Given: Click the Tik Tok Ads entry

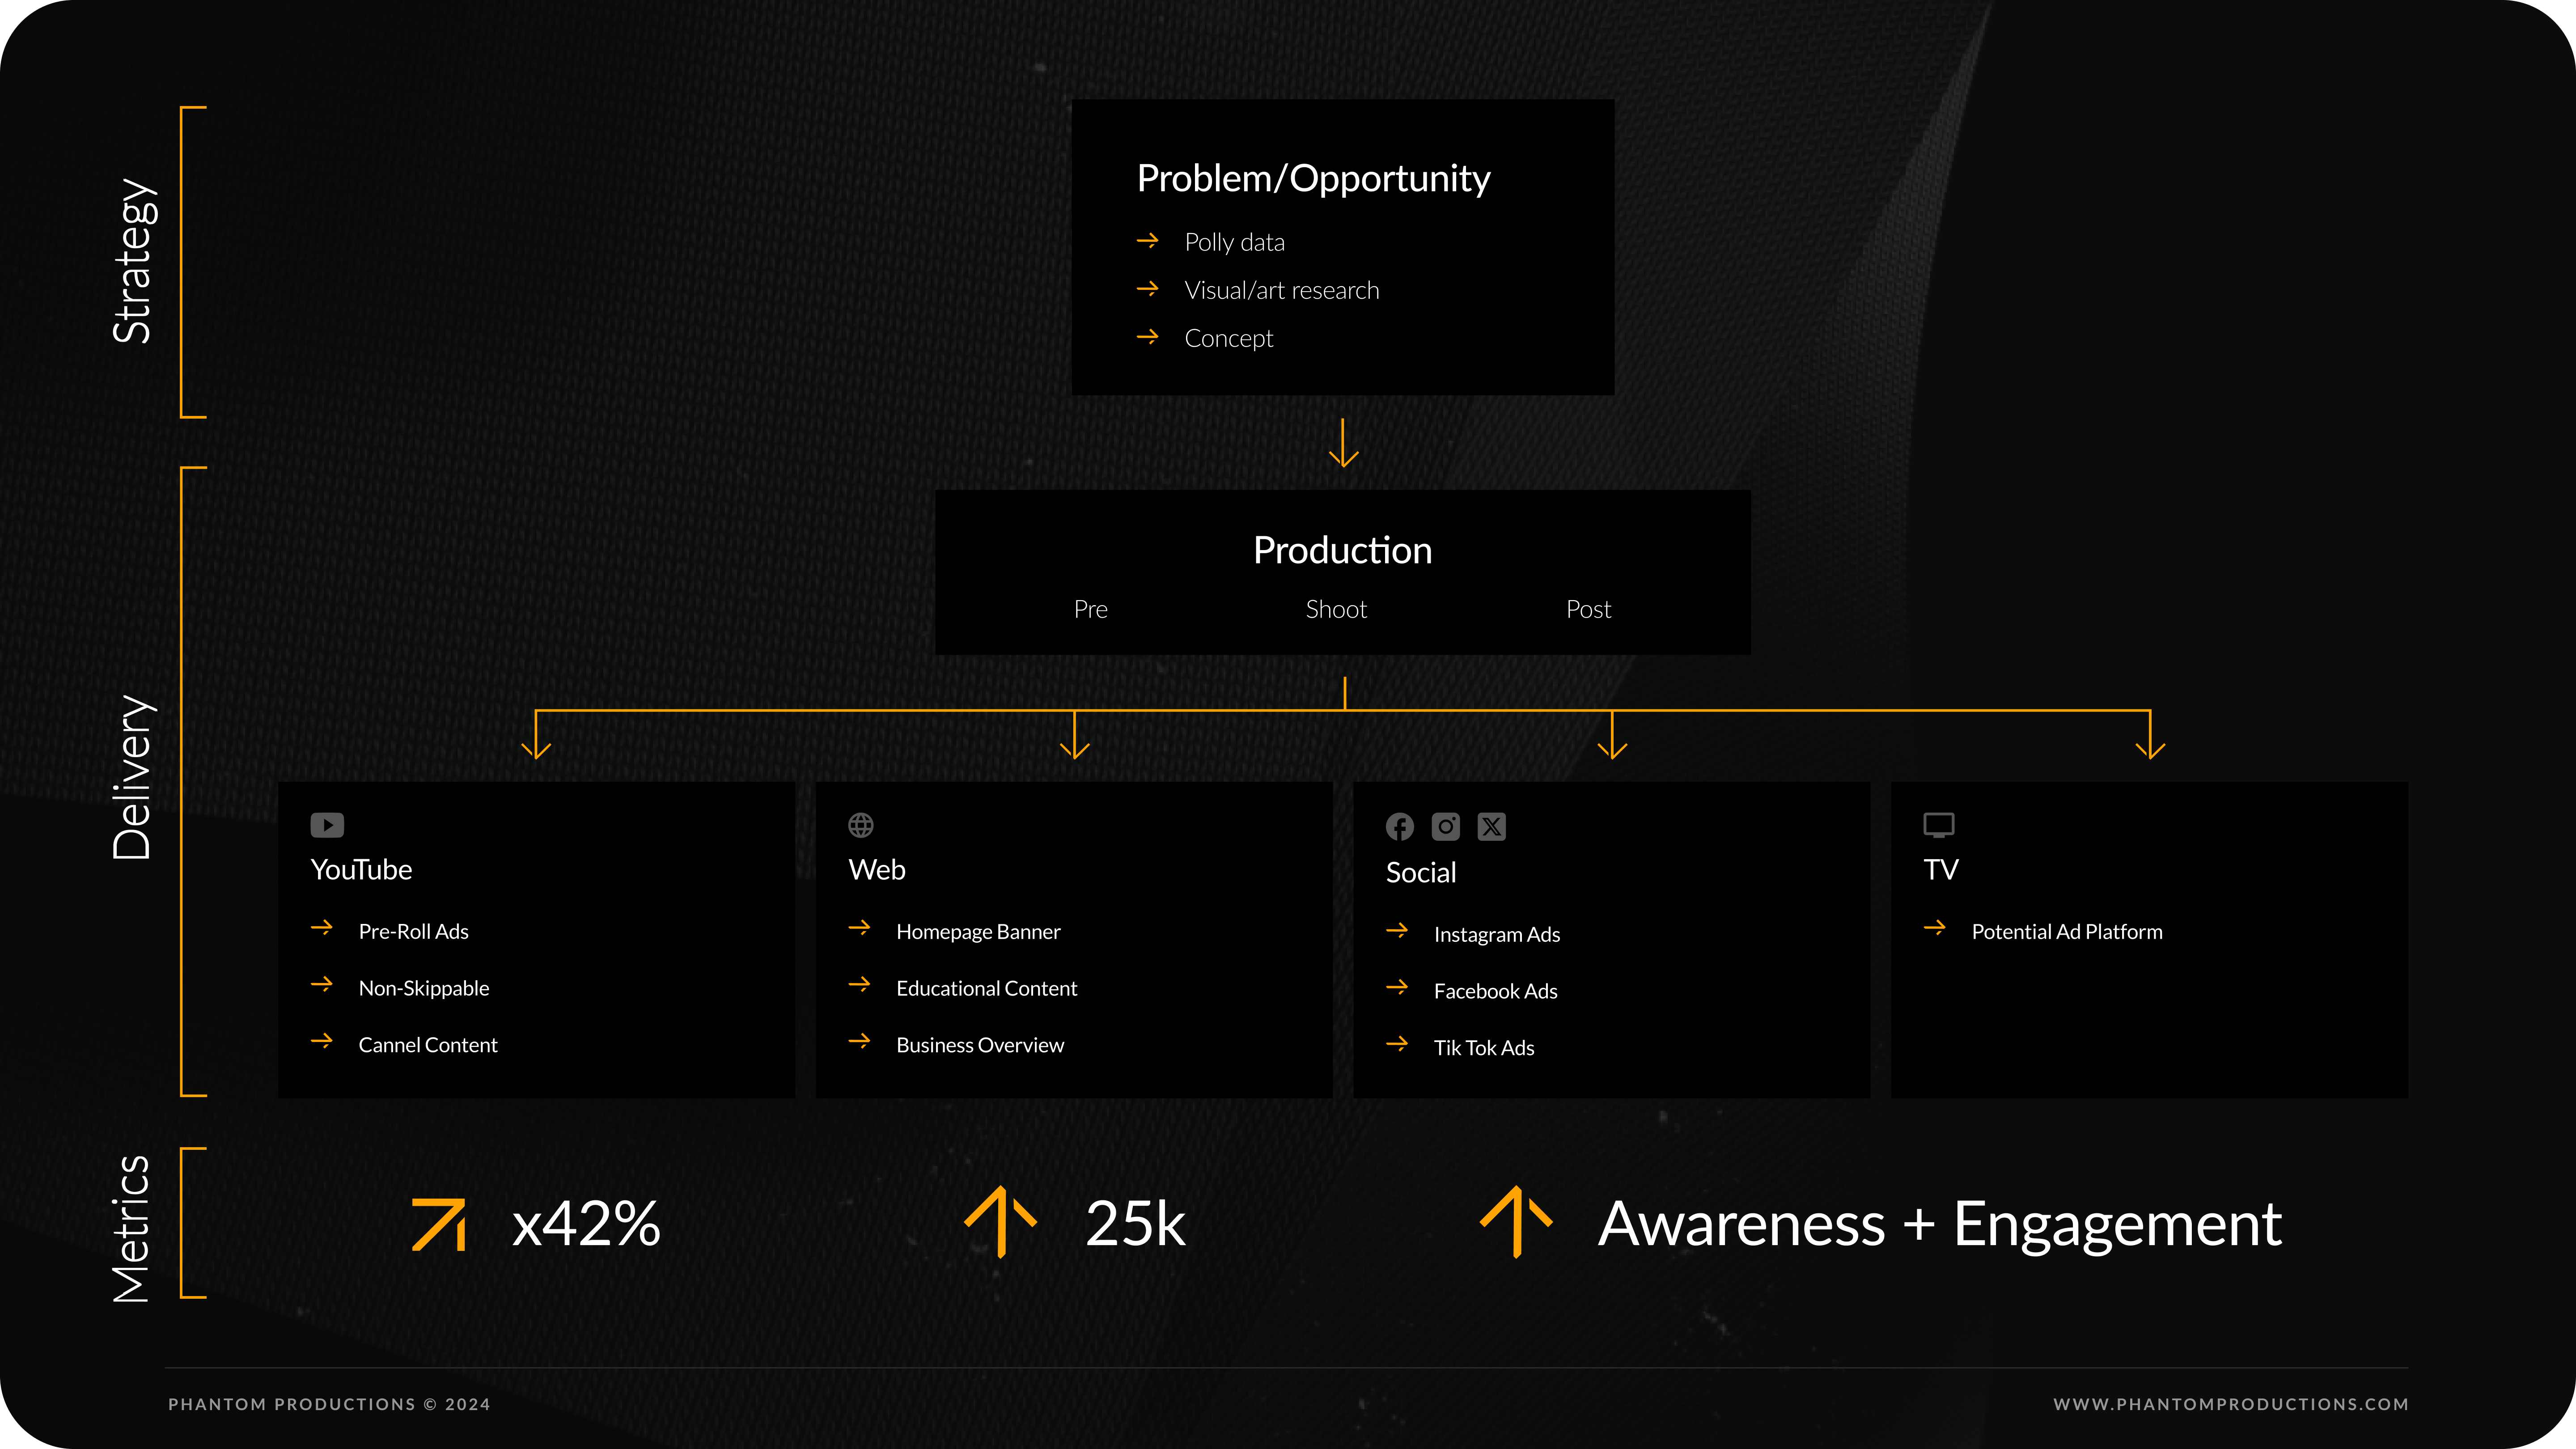Looking at the screenshot, I should tap(1484, 1047).
